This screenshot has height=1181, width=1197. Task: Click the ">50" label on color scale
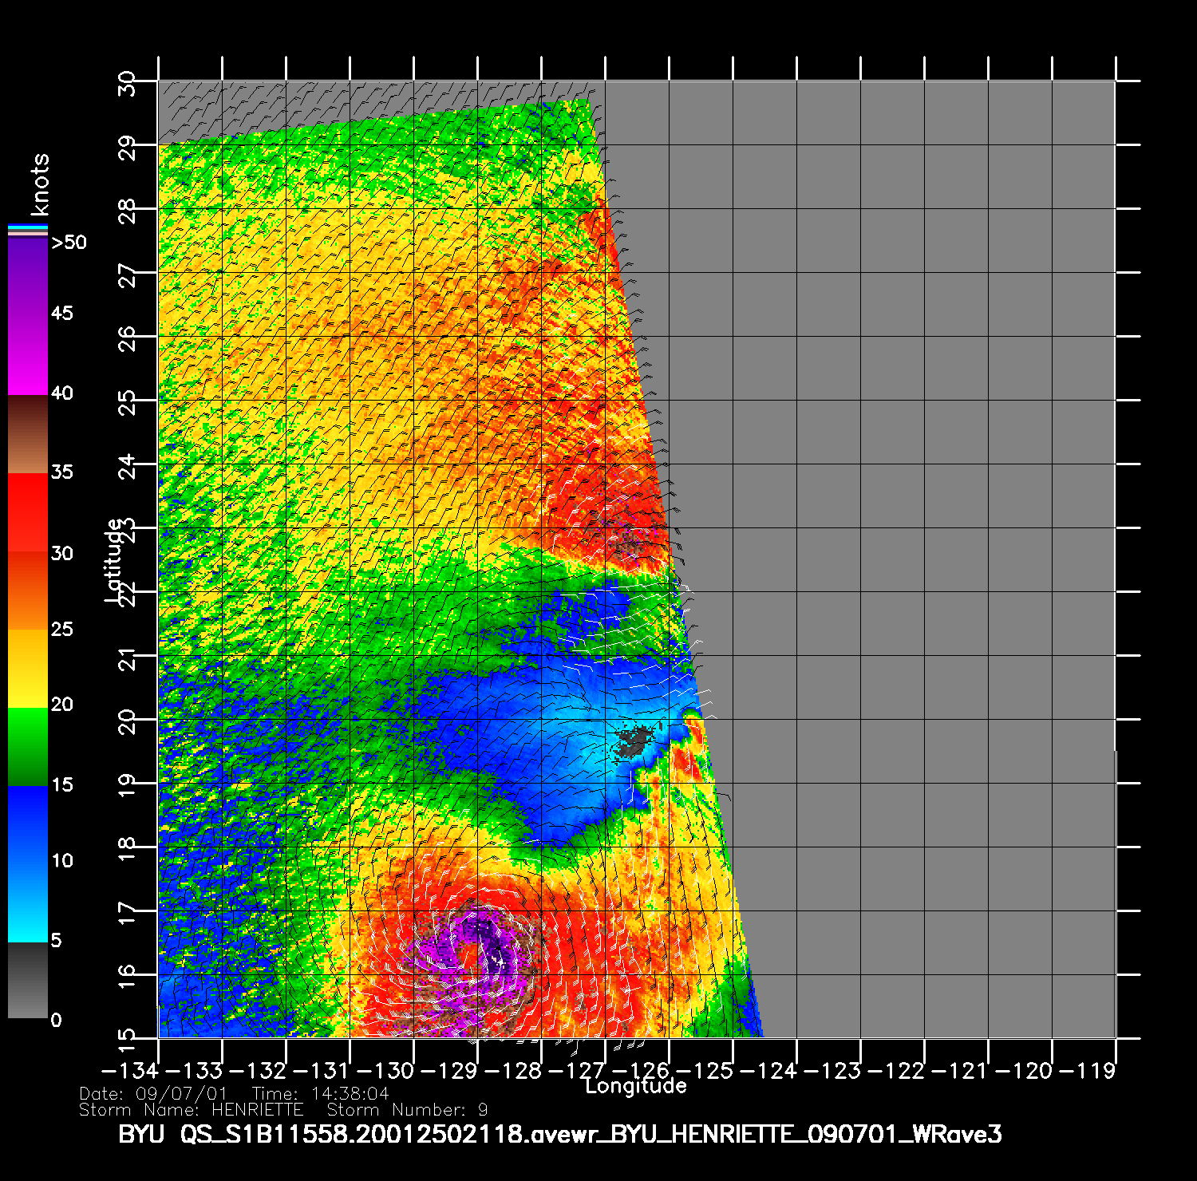tap(69, 243)
